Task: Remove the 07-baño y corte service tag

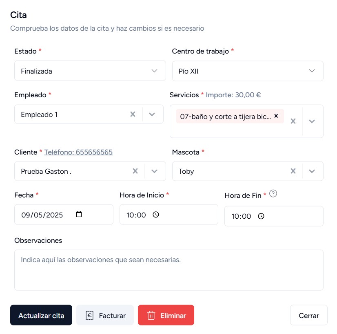Action: pyautogui.click(x=276, y=116)
